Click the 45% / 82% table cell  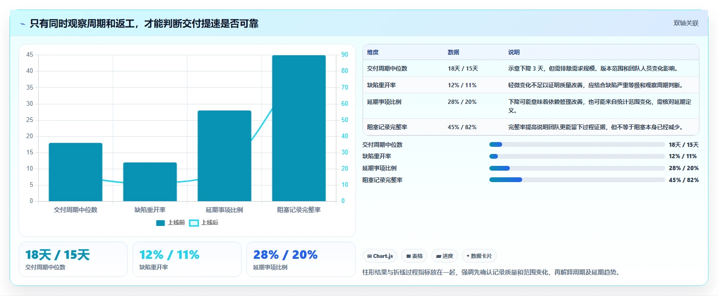[x=462, y=127]
